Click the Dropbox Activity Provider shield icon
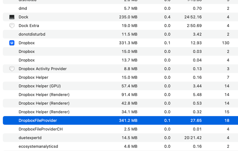This screenshot has width=238, height=151. coord(12,69)
